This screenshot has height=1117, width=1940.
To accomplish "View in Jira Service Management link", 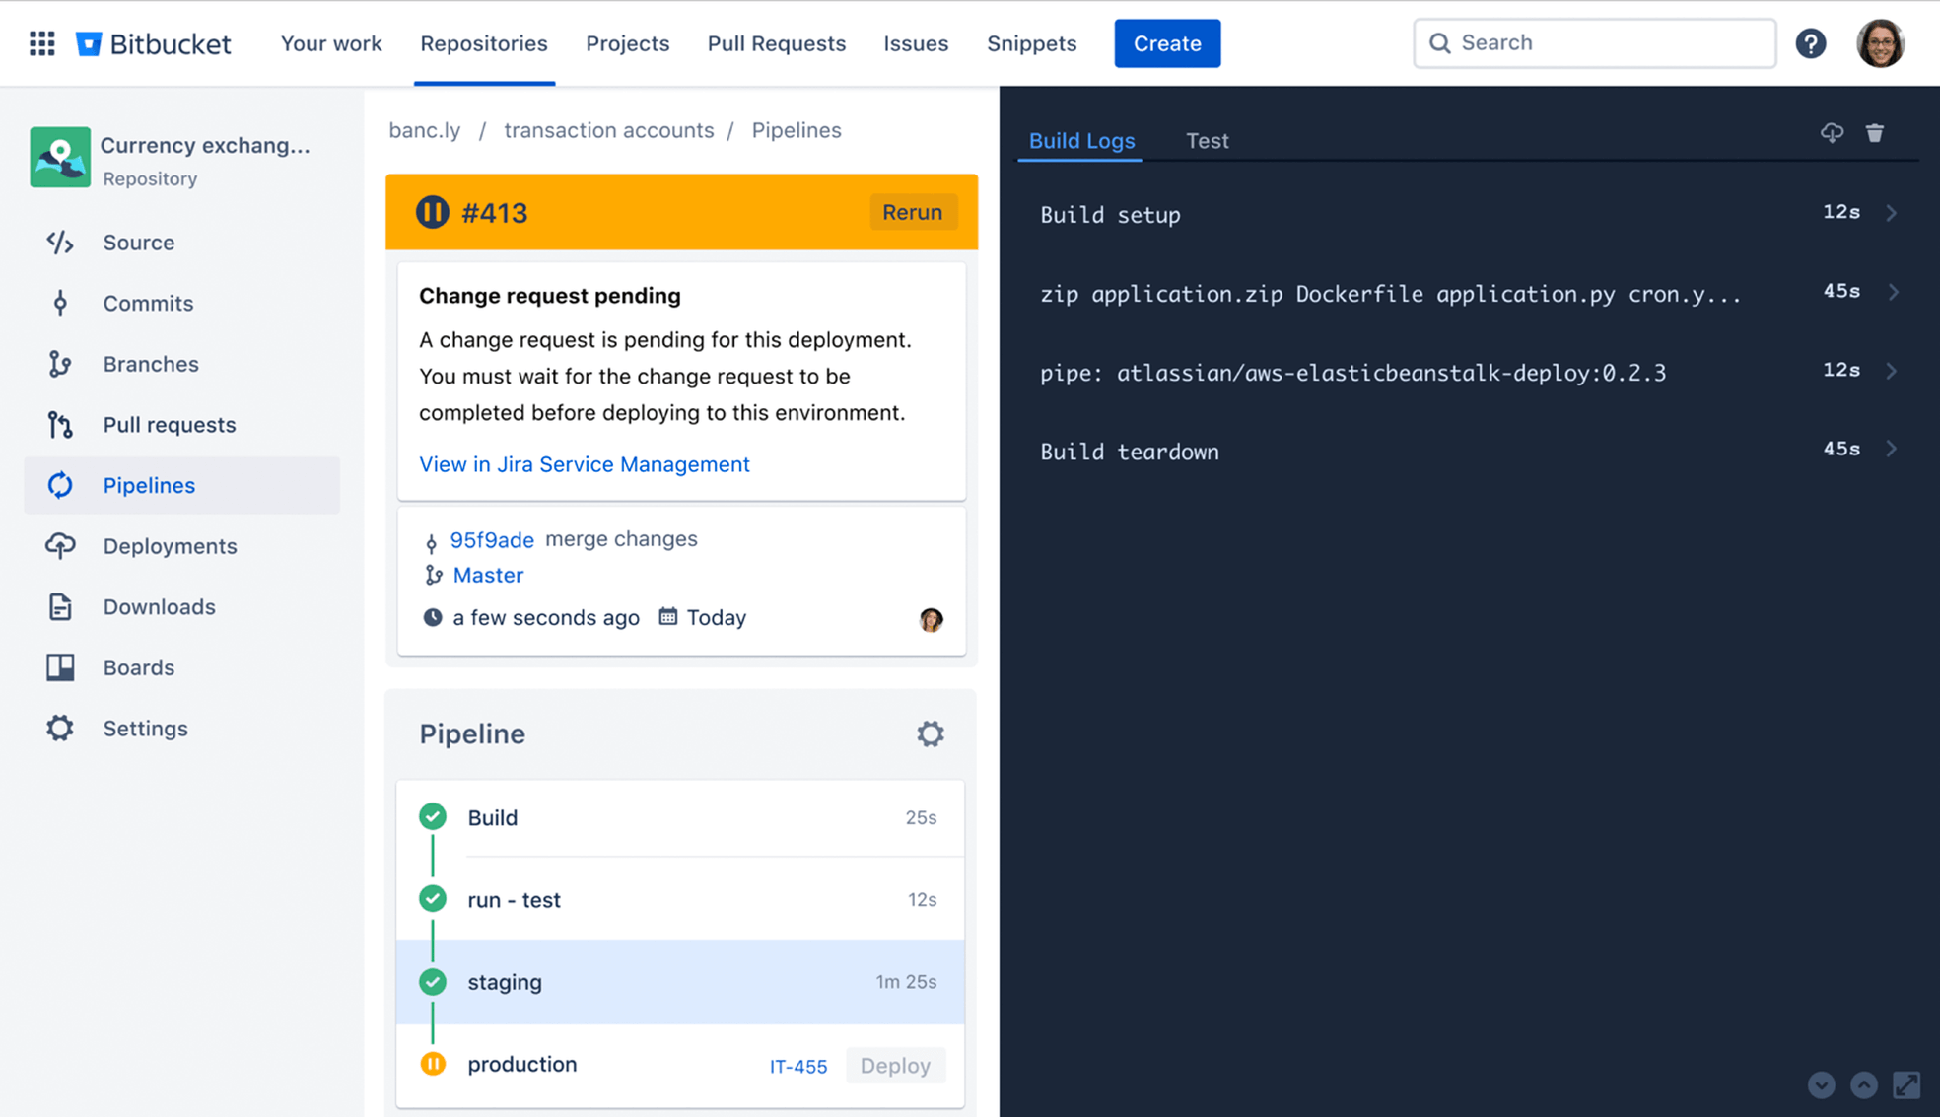I will pyautogui.click(x=584, y=464).
